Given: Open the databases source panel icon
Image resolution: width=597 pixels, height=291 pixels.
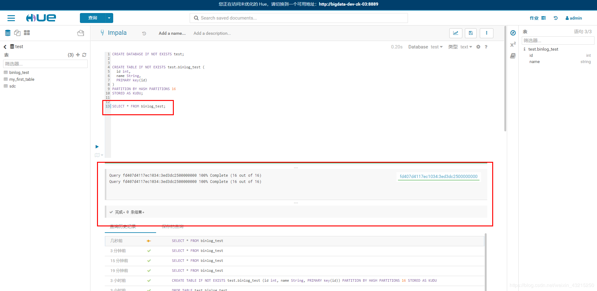Looking at the screenshot, I should 7,33.
